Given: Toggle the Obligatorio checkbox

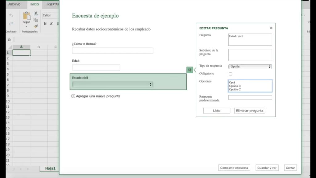Looking at the screenshot, I should click(230, 74).
